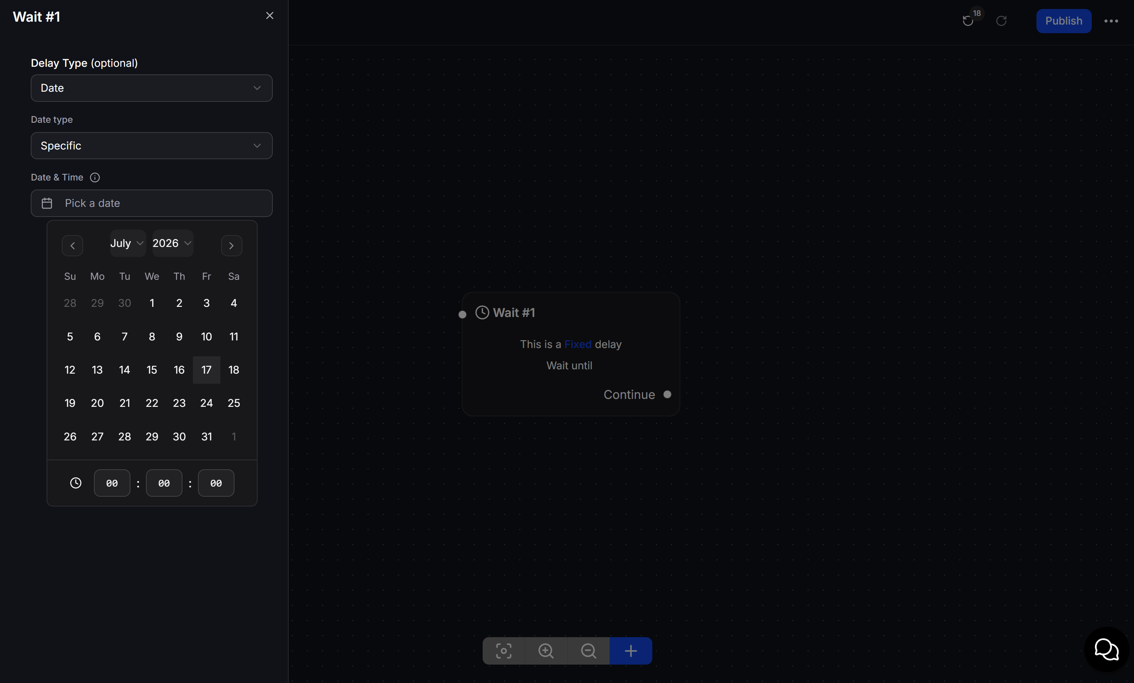The image size is (1134, 683).
Task: Select the greyed-out August 1 day
Action: point(234,436)
